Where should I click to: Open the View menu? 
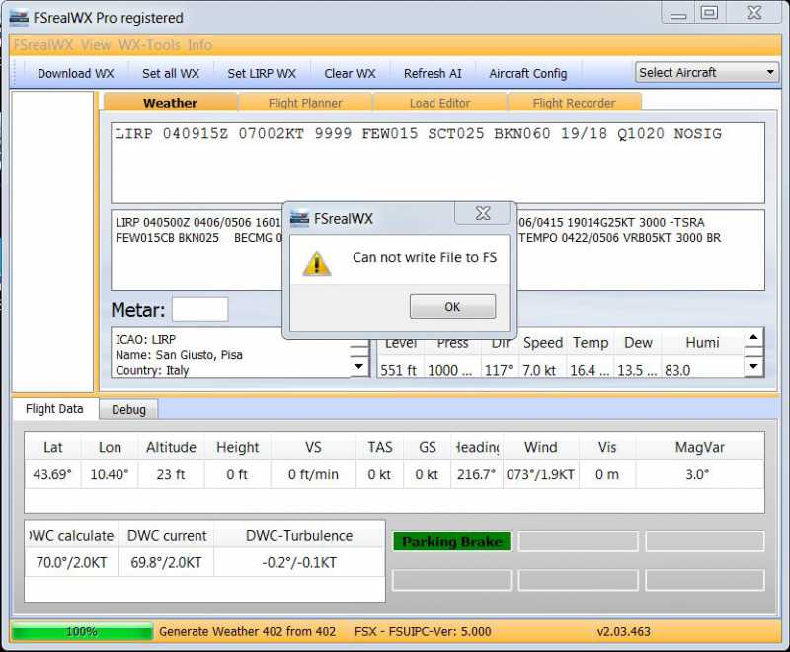tap(95, 45)
